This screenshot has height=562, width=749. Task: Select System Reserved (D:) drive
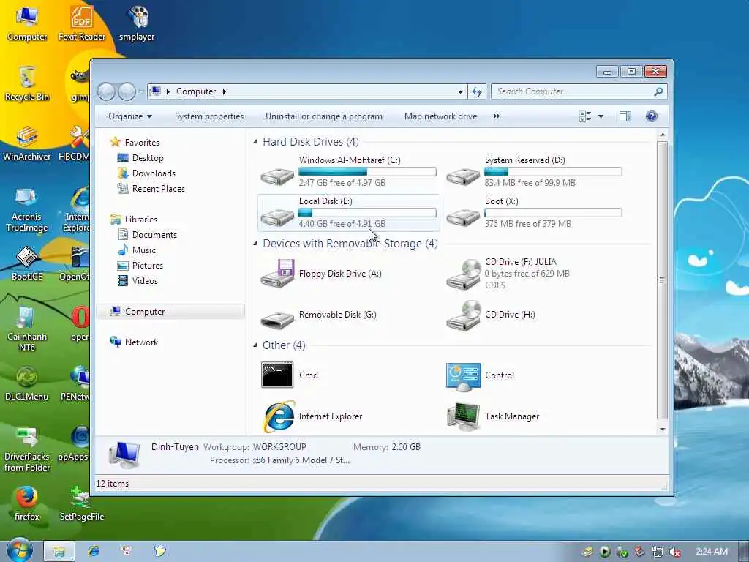point(534,171)
